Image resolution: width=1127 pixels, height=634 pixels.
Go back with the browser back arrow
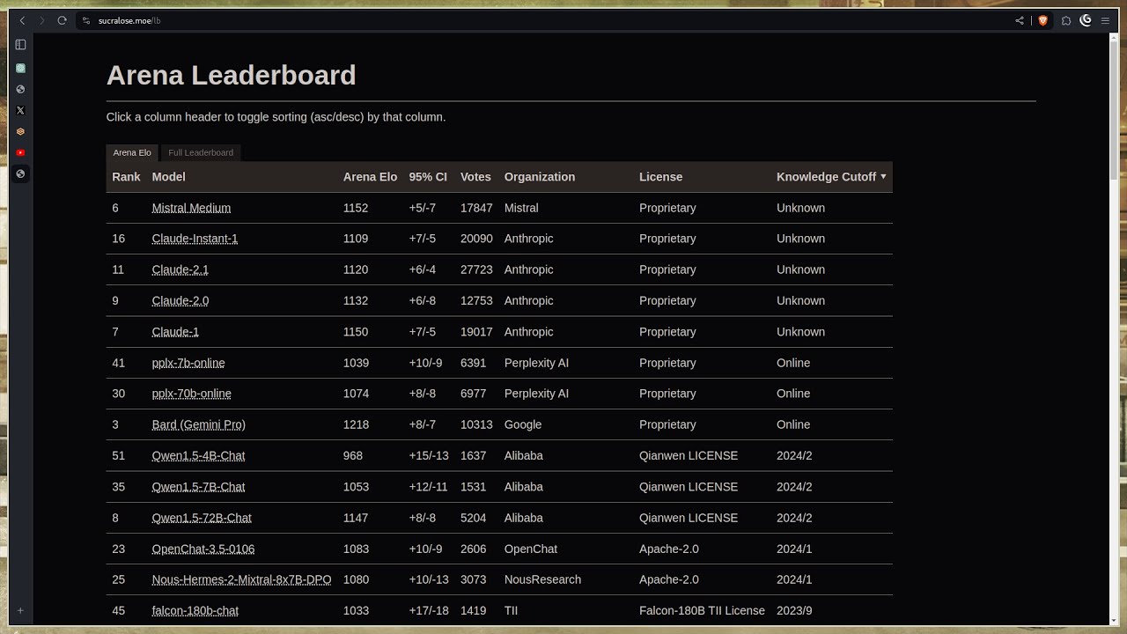(22, 20)
